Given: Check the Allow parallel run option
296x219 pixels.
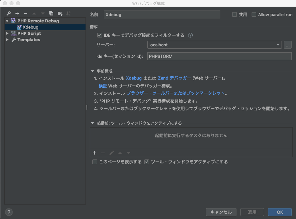Looking at the screenshot, I should pos(254,14).
